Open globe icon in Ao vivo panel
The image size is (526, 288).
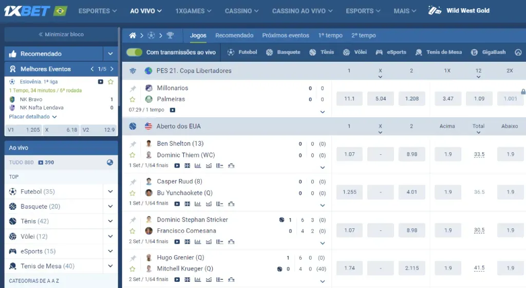[x=110, y=163]
